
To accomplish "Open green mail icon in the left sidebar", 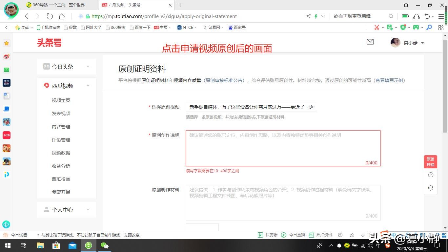I will point(7,70).
